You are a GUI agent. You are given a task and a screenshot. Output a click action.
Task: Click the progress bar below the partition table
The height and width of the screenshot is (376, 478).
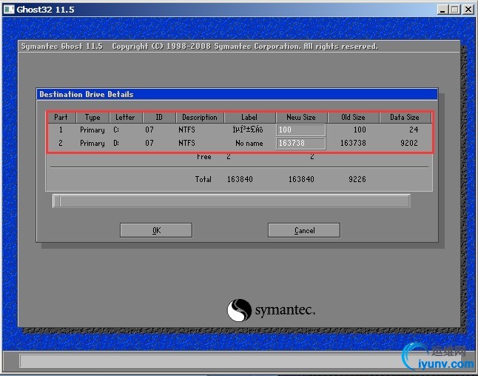click(x=231, y=201)
